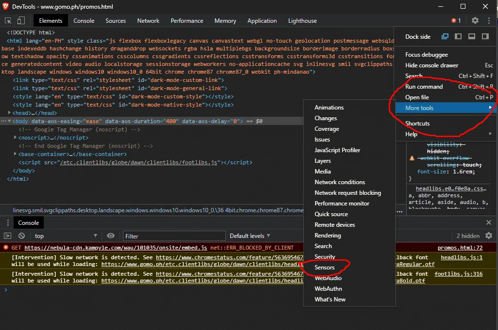The height and width of the screenshot is (330, 498).
Task: Open DevTools settings gear in top bar
Action: (x=475, y=20)
